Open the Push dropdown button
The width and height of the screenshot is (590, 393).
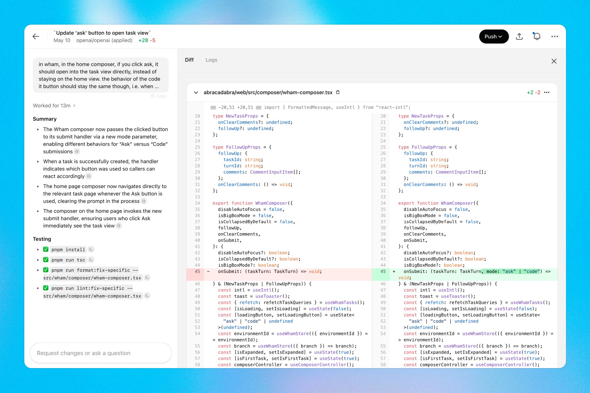coord(494,37)
